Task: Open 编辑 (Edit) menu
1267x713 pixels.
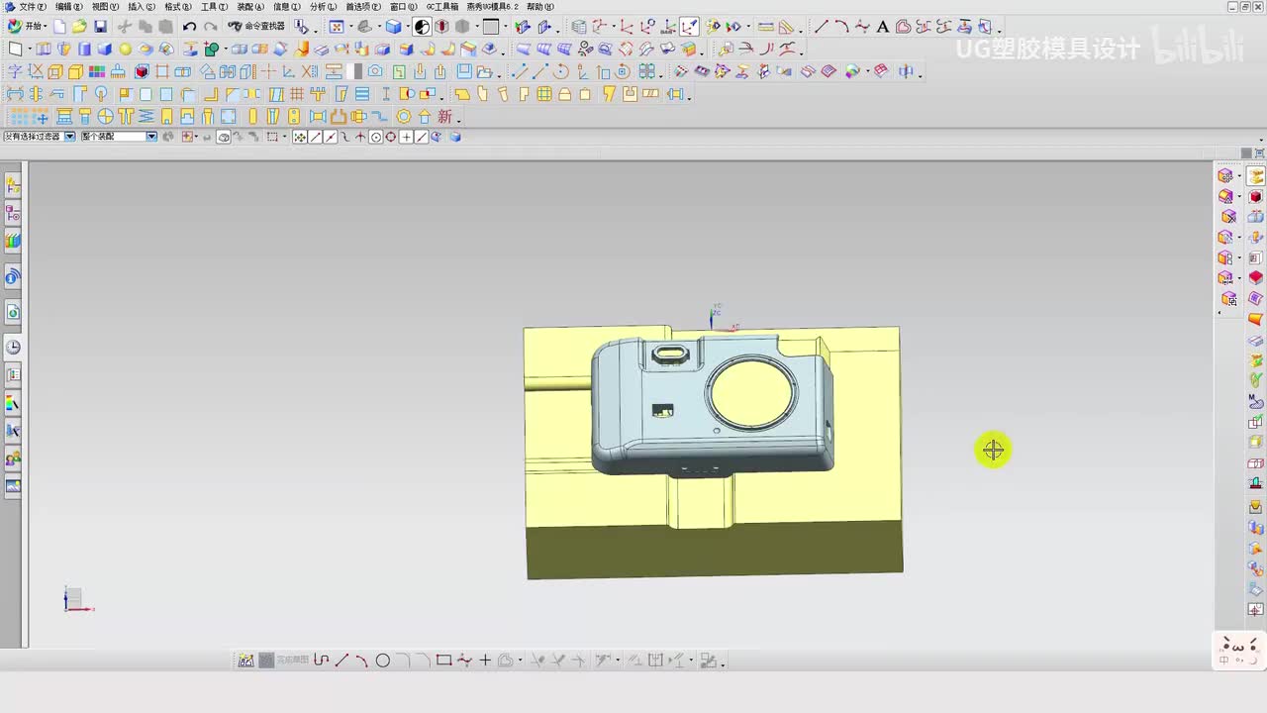Action: [69, 7]
